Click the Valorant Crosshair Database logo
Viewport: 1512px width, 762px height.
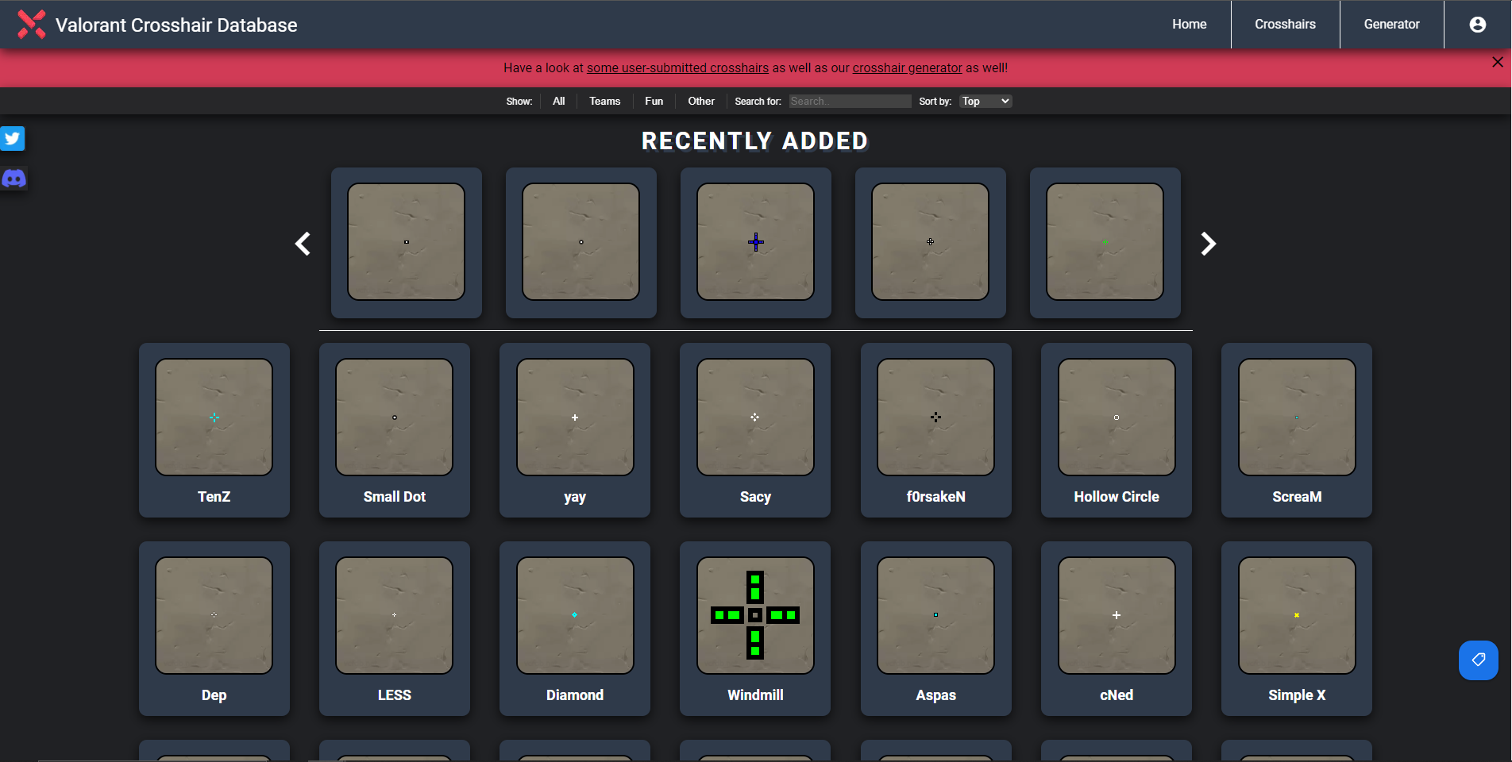point(32,25)
